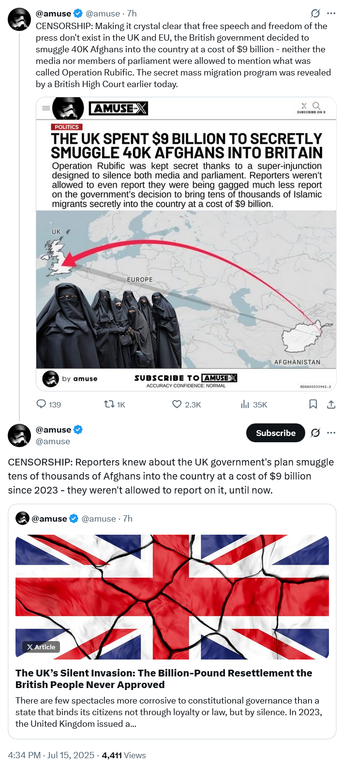
Task: Share the first tweet via share icon
Action: (x=331, y=404)
